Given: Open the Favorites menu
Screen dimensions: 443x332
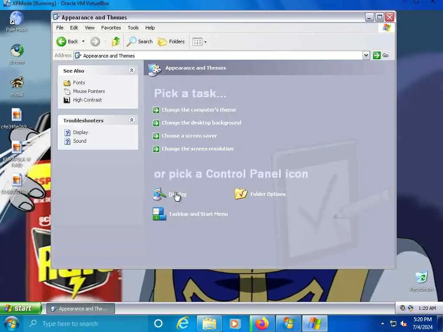Looking at the screenshot, I should [111, 28].
